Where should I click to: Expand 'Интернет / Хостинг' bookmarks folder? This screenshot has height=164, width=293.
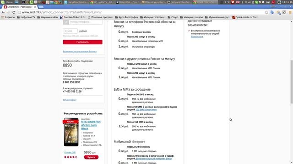point(152,17)
